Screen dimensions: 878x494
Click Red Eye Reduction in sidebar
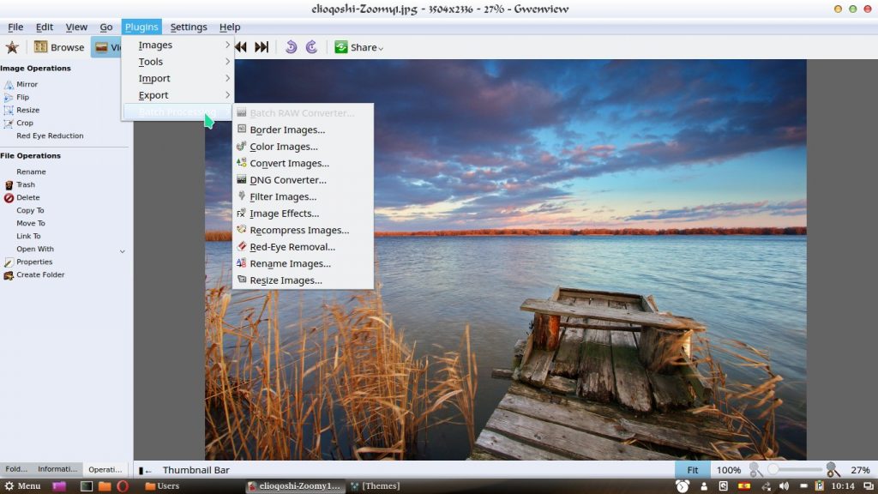pos(50,136)
